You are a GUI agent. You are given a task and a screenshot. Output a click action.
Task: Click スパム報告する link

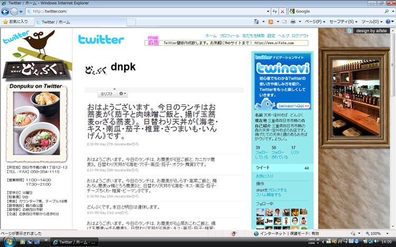268,195
